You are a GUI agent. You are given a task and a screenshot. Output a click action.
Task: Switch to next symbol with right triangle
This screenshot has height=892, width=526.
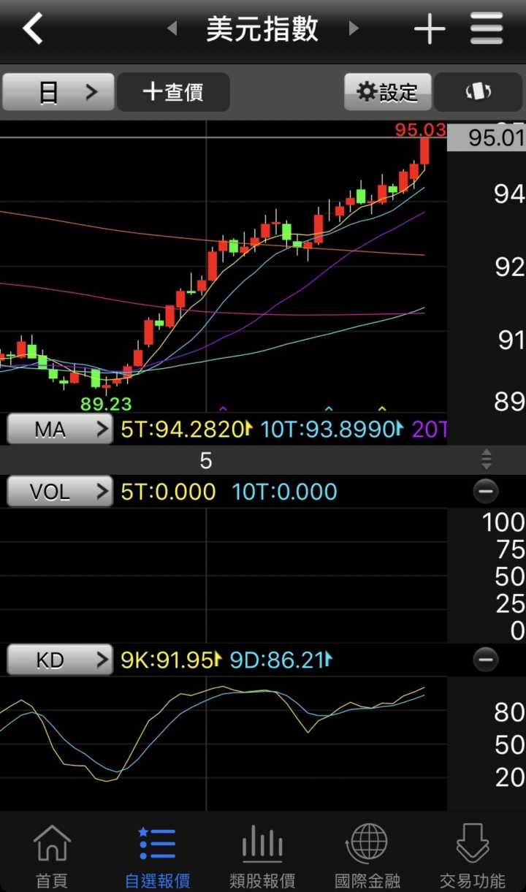click(354, 29)
